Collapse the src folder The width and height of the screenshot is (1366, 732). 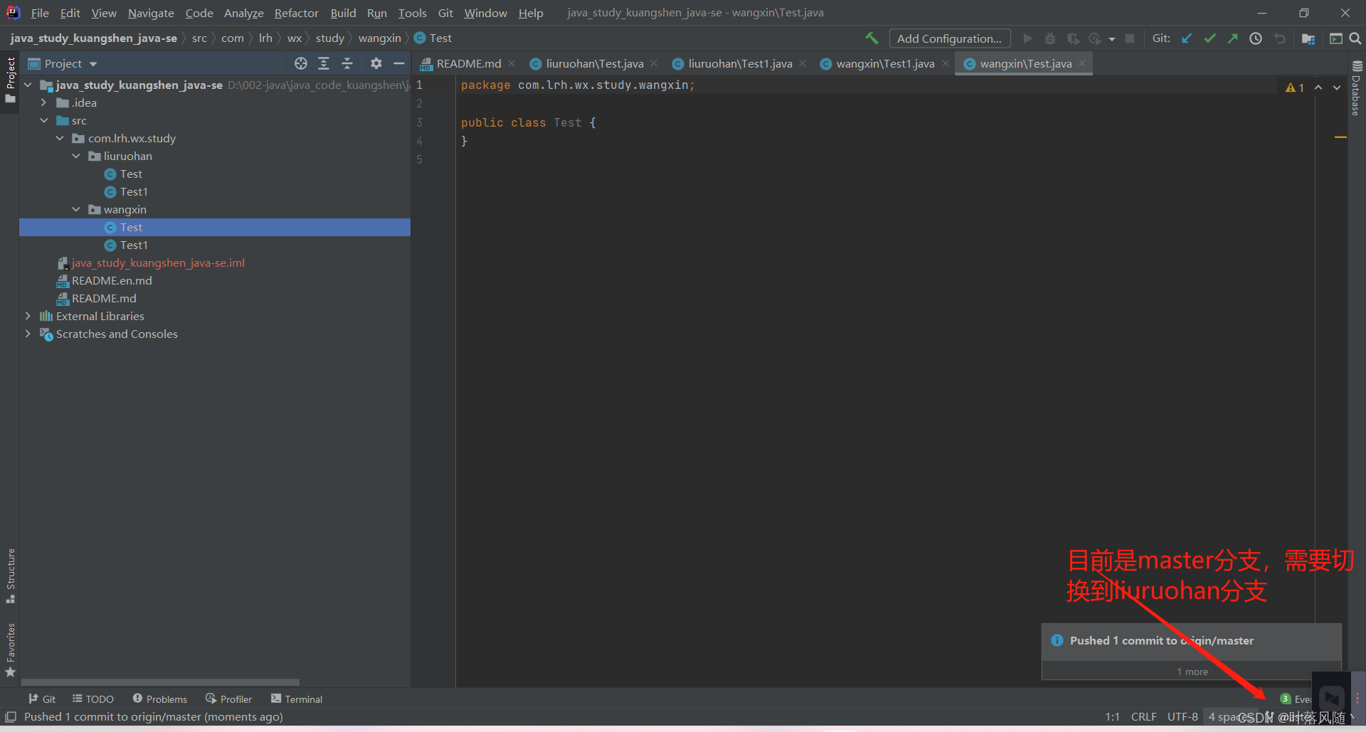(44, 120)
